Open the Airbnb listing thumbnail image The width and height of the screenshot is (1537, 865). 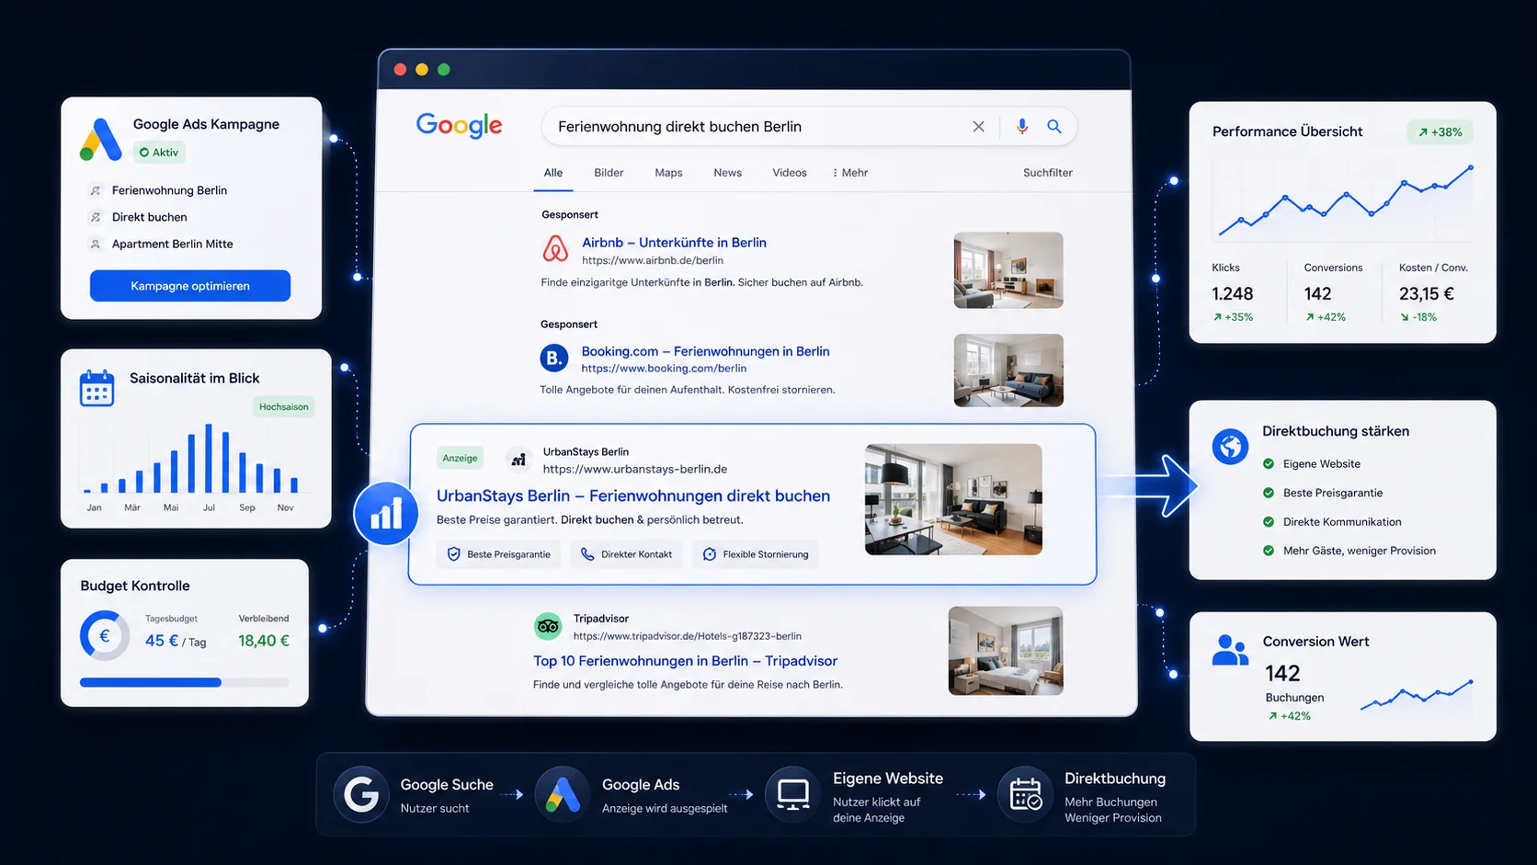tap(1008, 270)
